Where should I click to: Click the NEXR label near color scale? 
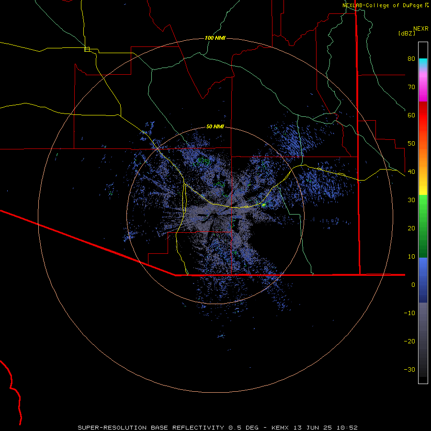[421, 29]
